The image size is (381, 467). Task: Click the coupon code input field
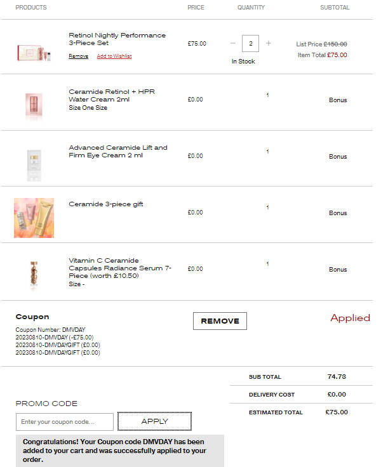[x=65, y=422]
